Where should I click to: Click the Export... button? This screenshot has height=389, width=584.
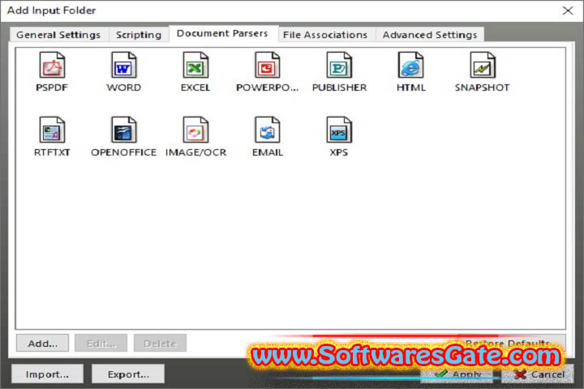pyautogui.click(x=128, y=374)
